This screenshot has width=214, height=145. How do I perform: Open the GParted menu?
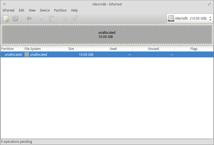pos(8,10)
